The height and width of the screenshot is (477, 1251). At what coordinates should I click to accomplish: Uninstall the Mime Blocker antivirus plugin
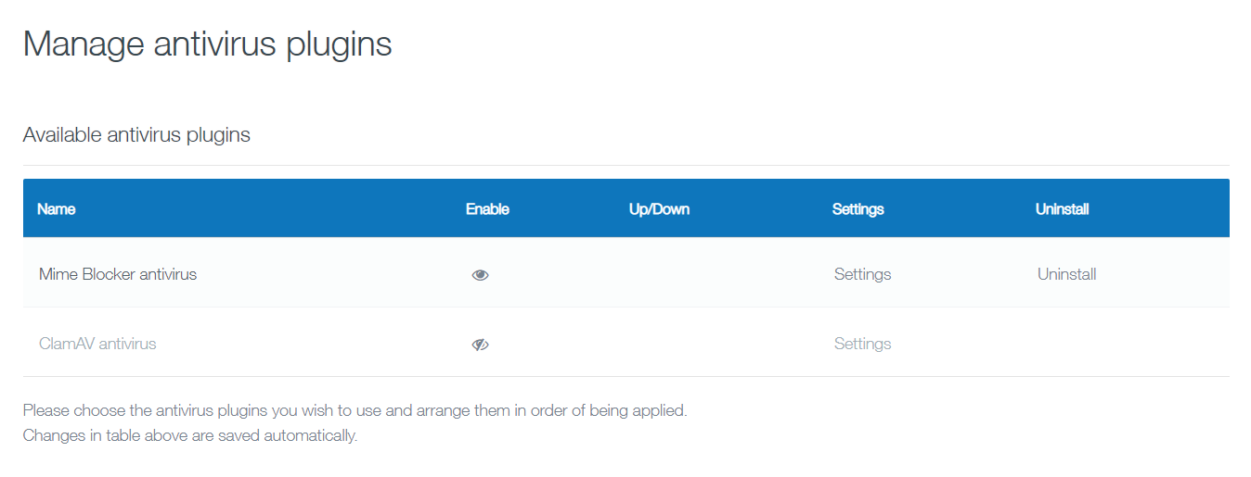[x=1066, y=274]
